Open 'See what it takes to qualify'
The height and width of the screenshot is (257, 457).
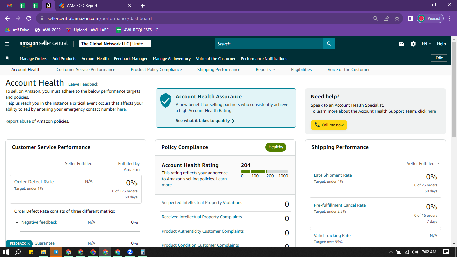point(205,121)
